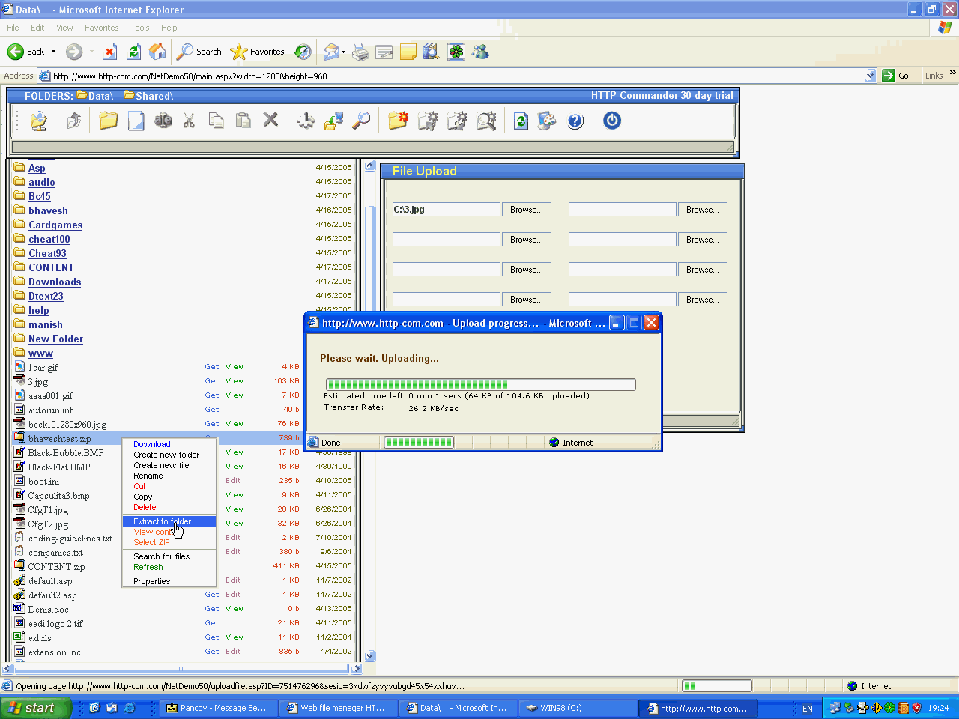Open the Tools menu

pos(140,28)
